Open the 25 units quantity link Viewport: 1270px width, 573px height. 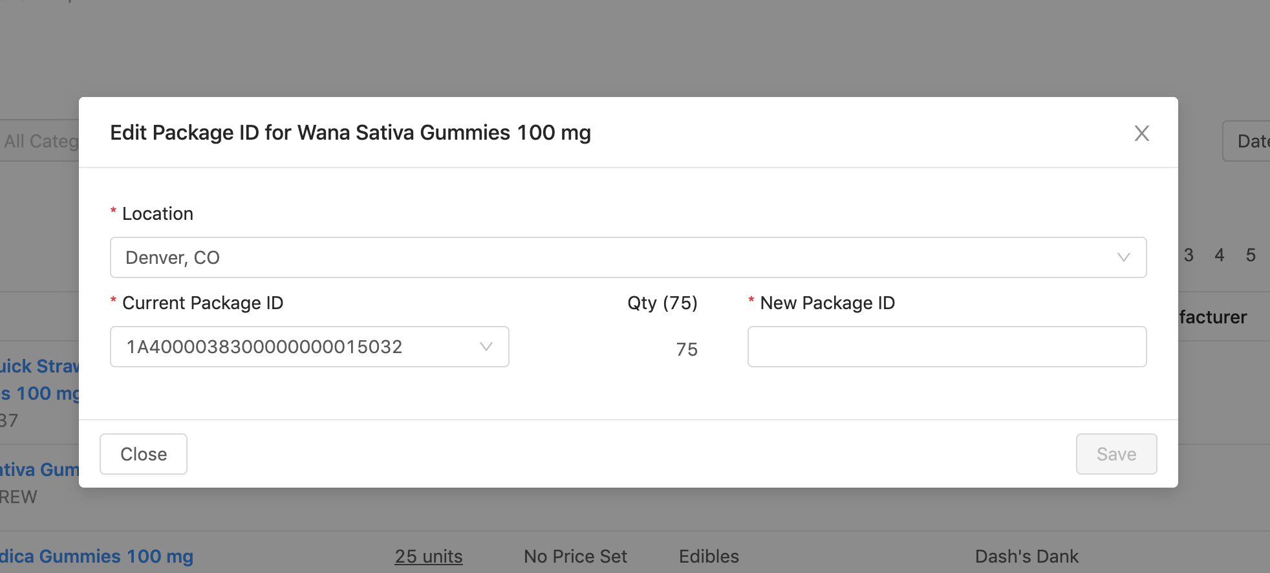click(x=429, y=556)
